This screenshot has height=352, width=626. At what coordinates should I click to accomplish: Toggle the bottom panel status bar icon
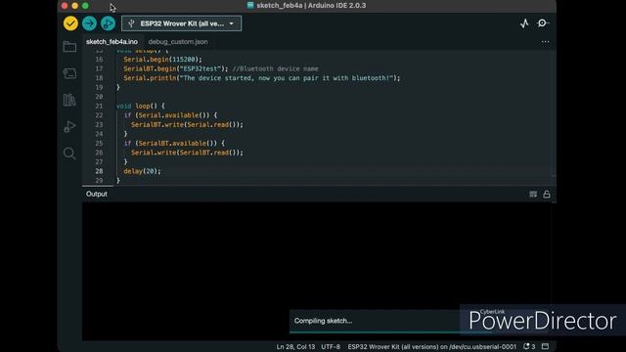[546, 346]
